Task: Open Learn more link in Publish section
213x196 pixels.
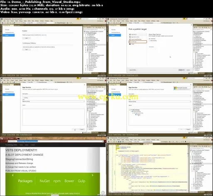Action: (44, 35)
